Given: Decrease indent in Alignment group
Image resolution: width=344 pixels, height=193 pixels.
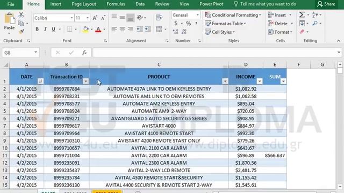Looking at the screenshot, I should coord(139,29).
